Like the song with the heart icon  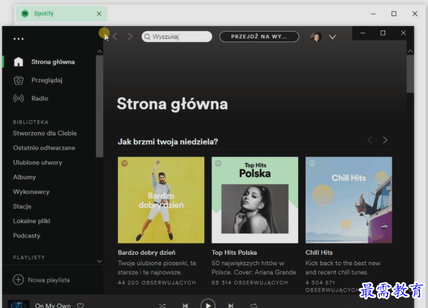click(80, 306)
